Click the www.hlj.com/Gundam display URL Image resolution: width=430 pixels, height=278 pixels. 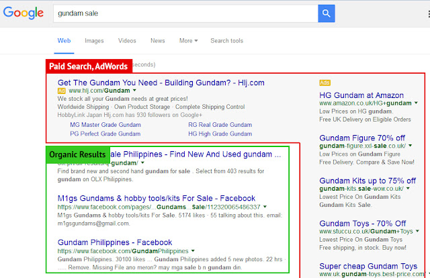[99, 91]
